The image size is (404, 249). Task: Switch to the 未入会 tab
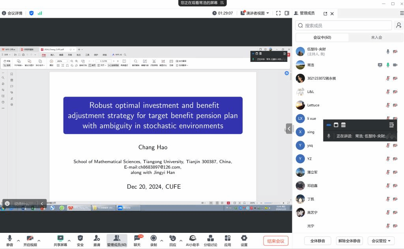click(x=376, y=37)
